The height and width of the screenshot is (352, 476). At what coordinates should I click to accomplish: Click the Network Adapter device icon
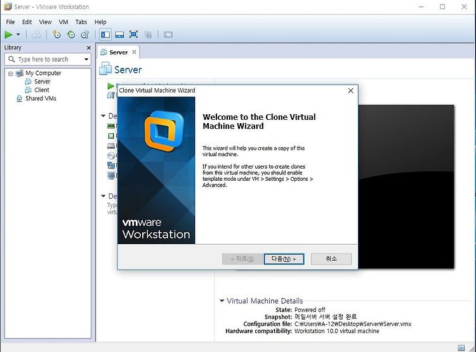coord(111,166)
